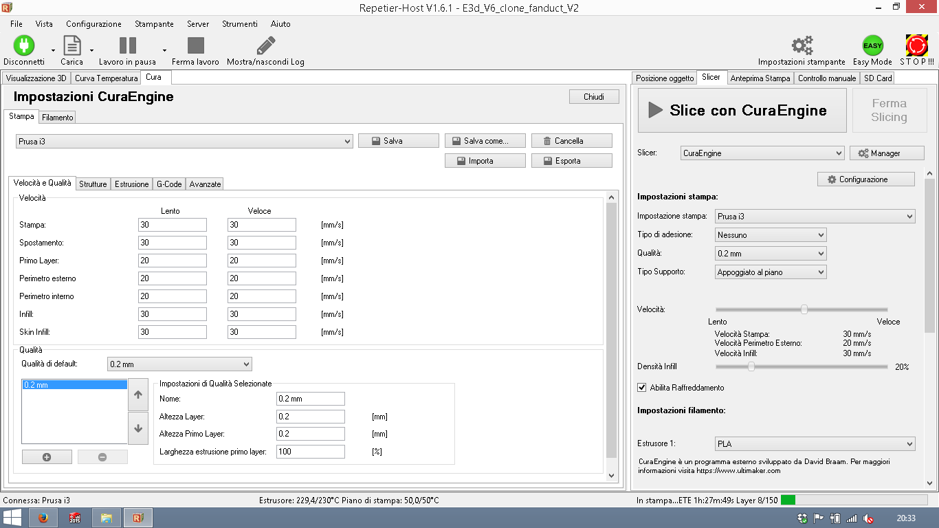Screen dimensions: 939x528
Task: Uncheck Abilita Raffreddamento checkbox
Action: [x=642, y=388]
